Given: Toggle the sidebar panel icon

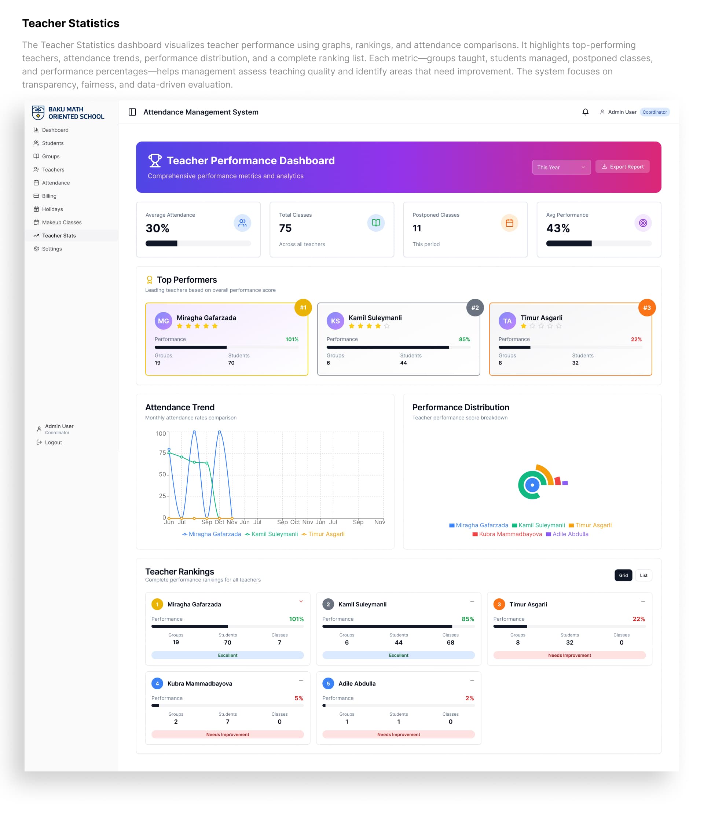Looking at the screenshot, I should (132, 112).
